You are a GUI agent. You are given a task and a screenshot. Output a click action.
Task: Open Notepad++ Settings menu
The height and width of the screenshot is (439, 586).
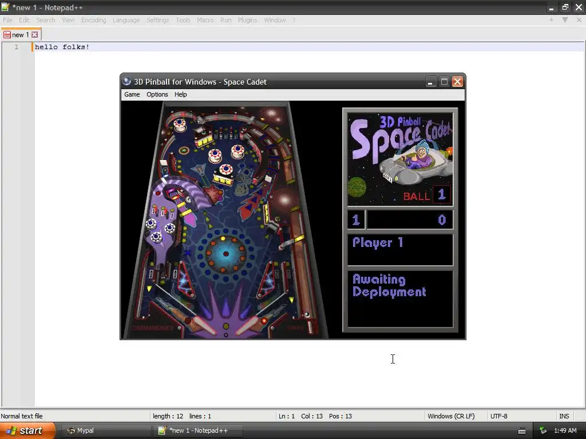pos(157,20)
